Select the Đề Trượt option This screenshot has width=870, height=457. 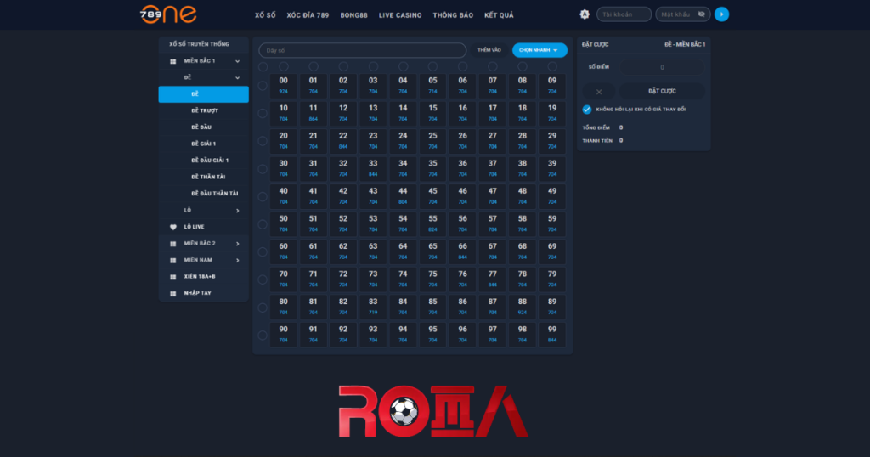[205, 111]
